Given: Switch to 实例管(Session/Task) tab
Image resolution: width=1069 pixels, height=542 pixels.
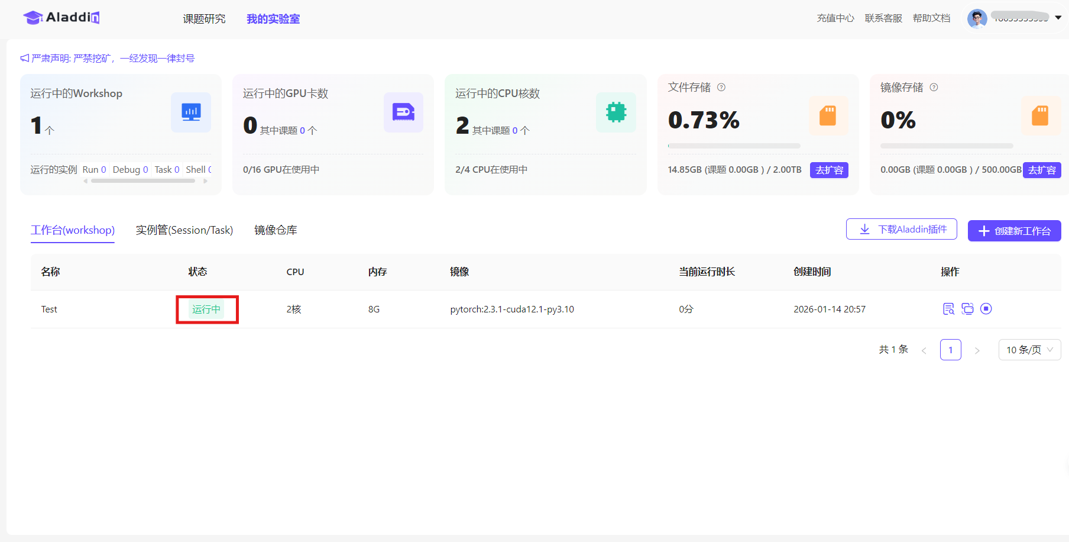Looking at the screenshot, I should pyautogui.click(x=184, y=230).
